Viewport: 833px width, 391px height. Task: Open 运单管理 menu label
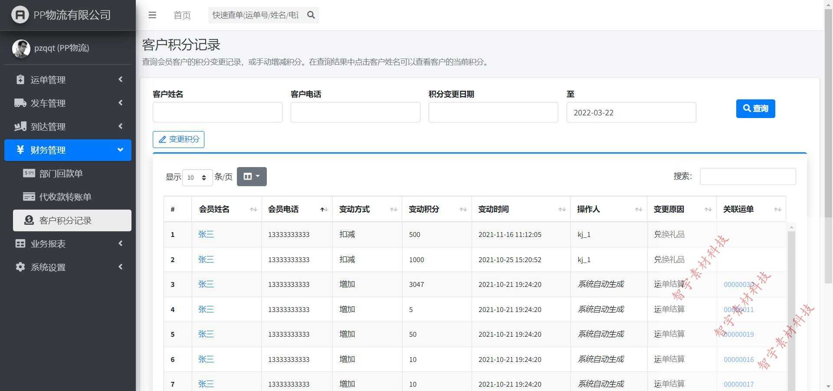click(48, 80)
